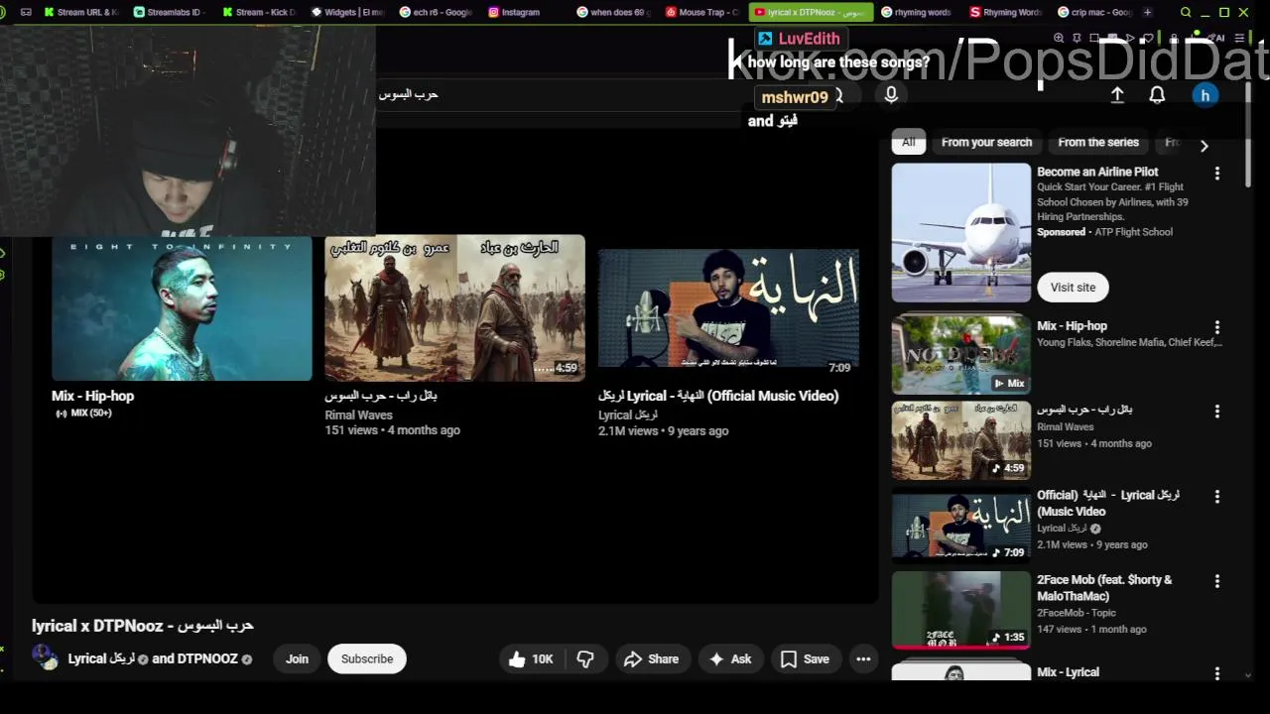
Task: Search tabs with magnifier icon
Action: pyautogui.click(x=1186, y=12)
